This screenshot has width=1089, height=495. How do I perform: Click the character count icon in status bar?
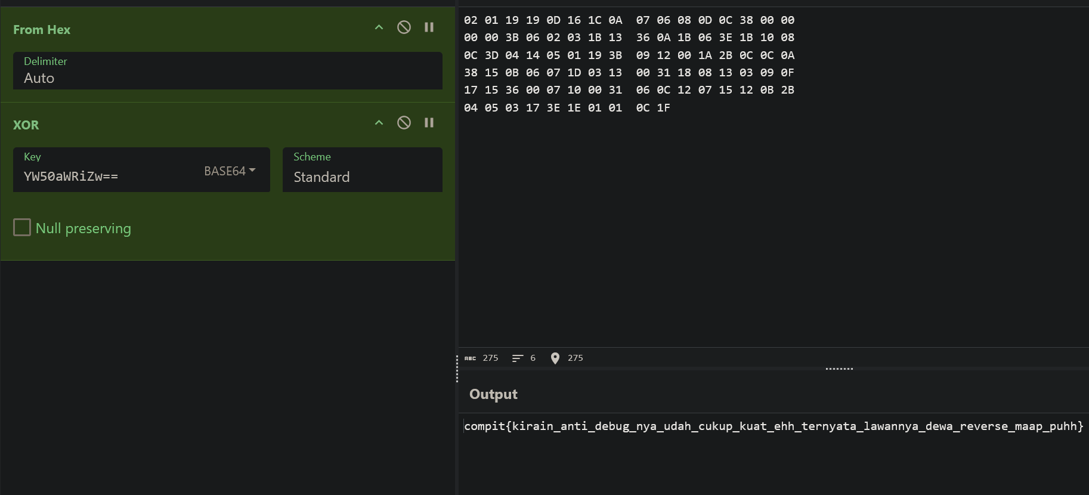[x=471, y=358]
